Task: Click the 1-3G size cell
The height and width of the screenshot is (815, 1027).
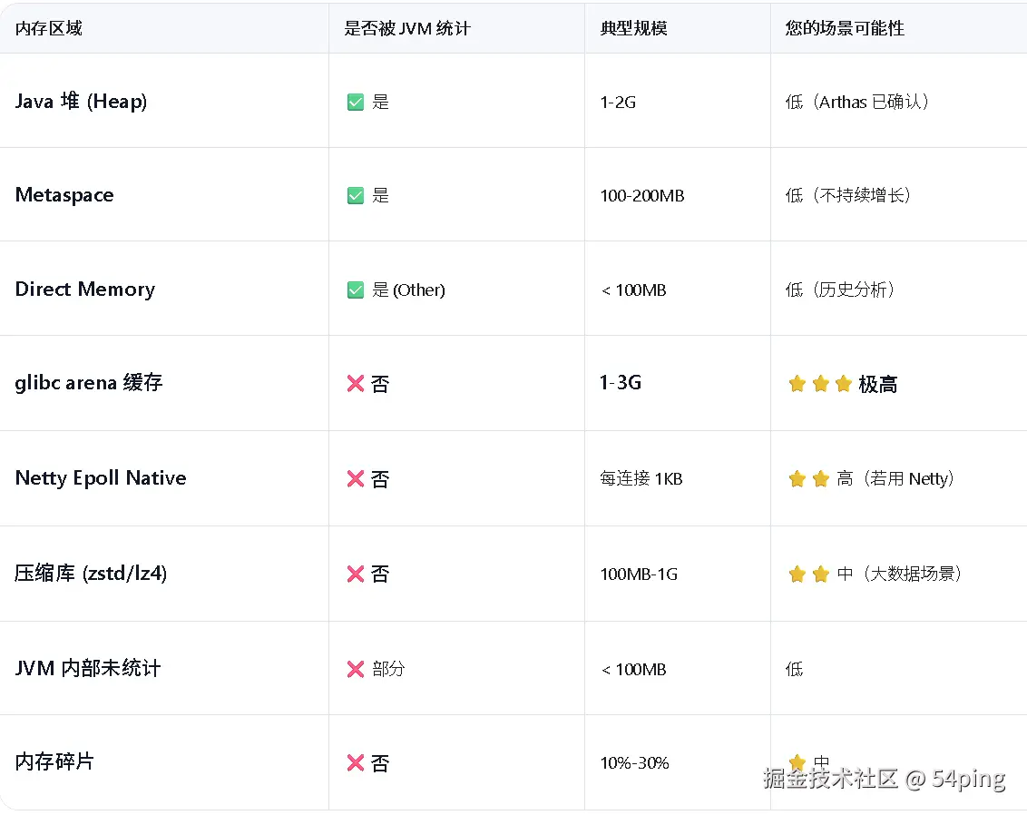Action: [621, 382]
